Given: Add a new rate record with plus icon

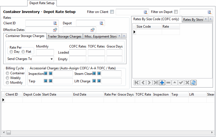Looking at the screenshot, I should coord(162,83).
